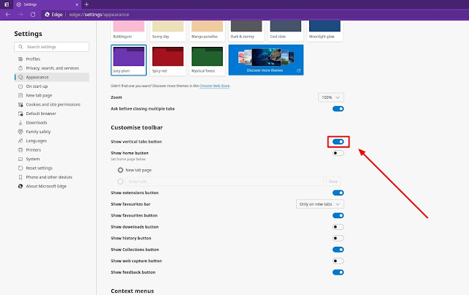Select the Enter URL radio button
Image resolution: width=469 pixels, height=295 pixels.
coord(120,182)
